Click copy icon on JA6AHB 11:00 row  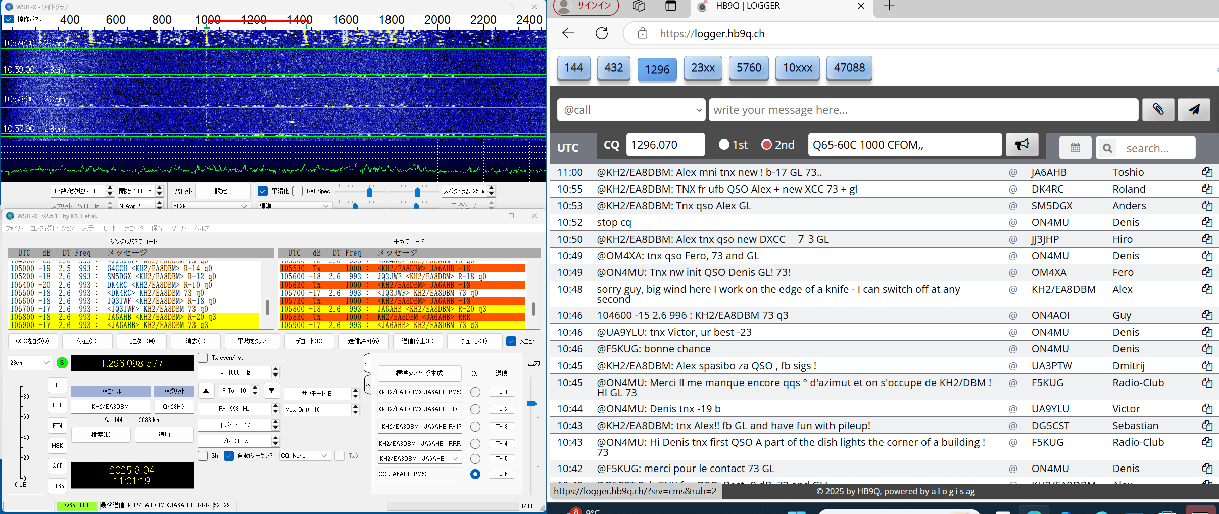pyautogui.click(x=1207, y=172)
